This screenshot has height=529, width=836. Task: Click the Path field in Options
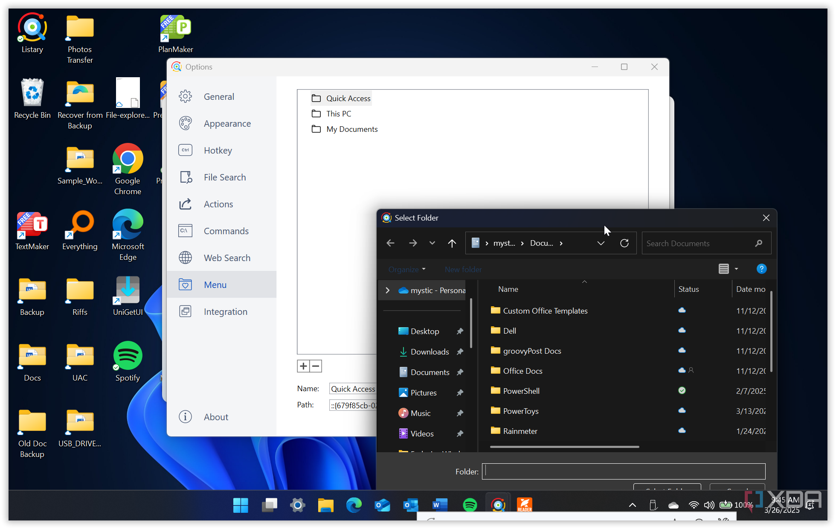tap(353, 405)
